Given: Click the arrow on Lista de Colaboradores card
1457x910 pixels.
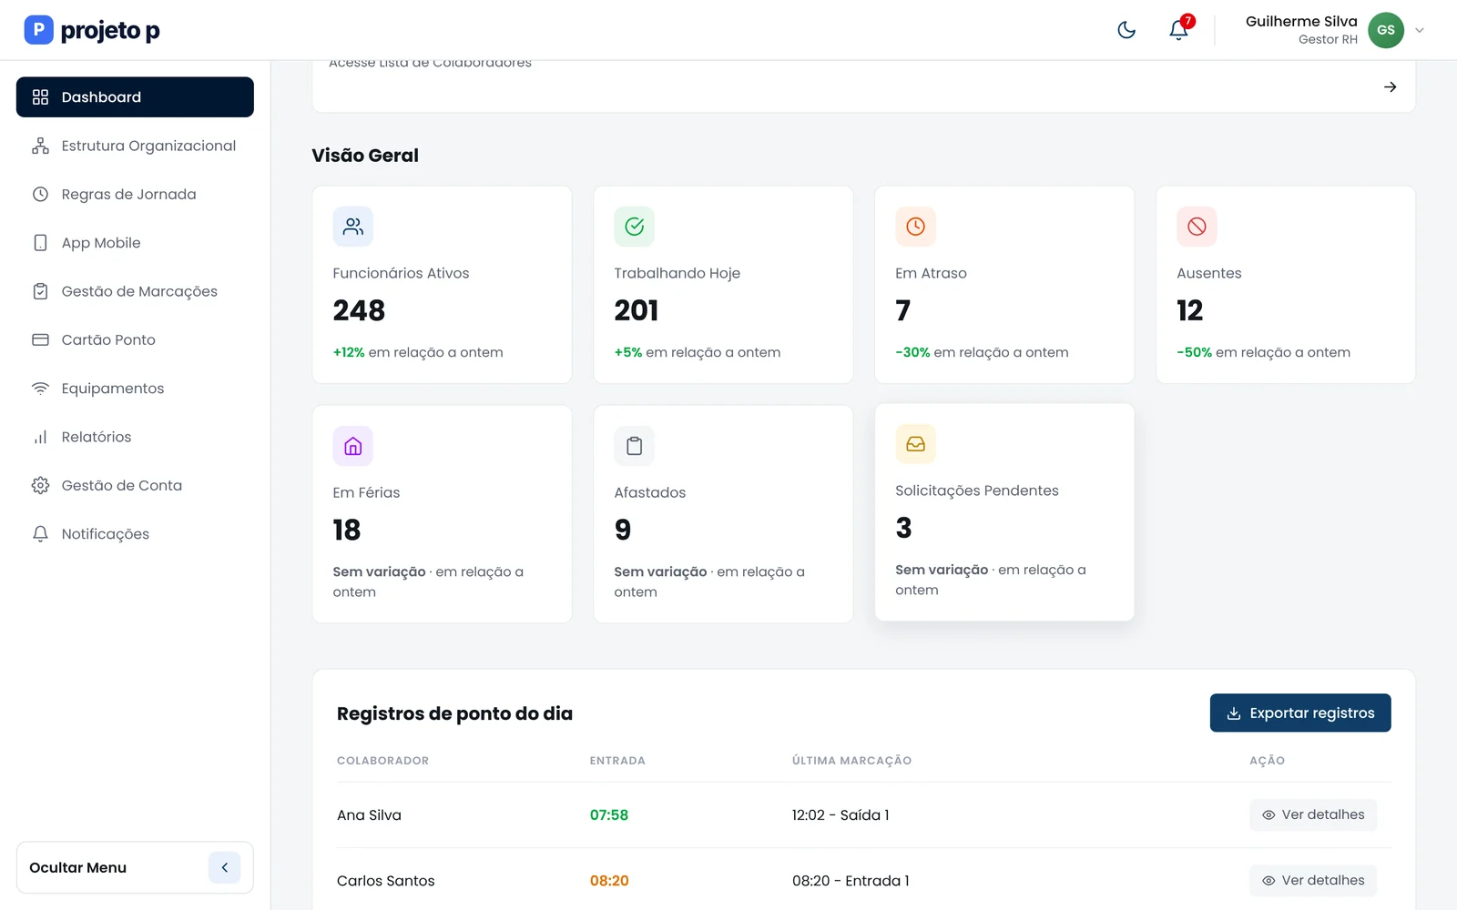Looking at the screenshot, I should coord(1390,87).
